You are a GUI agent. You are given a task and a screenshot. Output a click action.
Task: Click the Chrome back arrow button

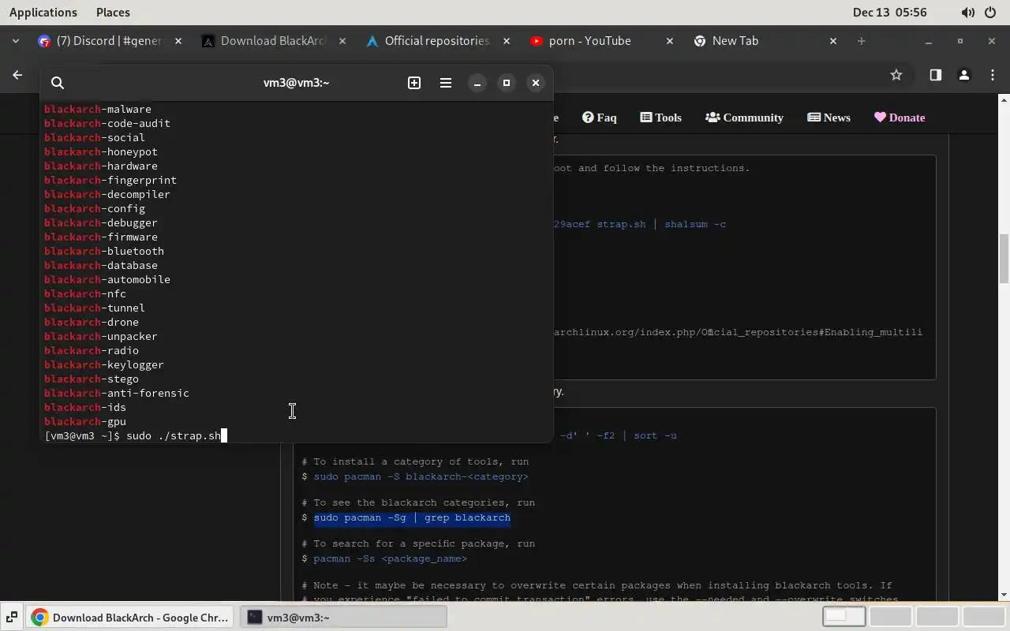click(17, 75)
